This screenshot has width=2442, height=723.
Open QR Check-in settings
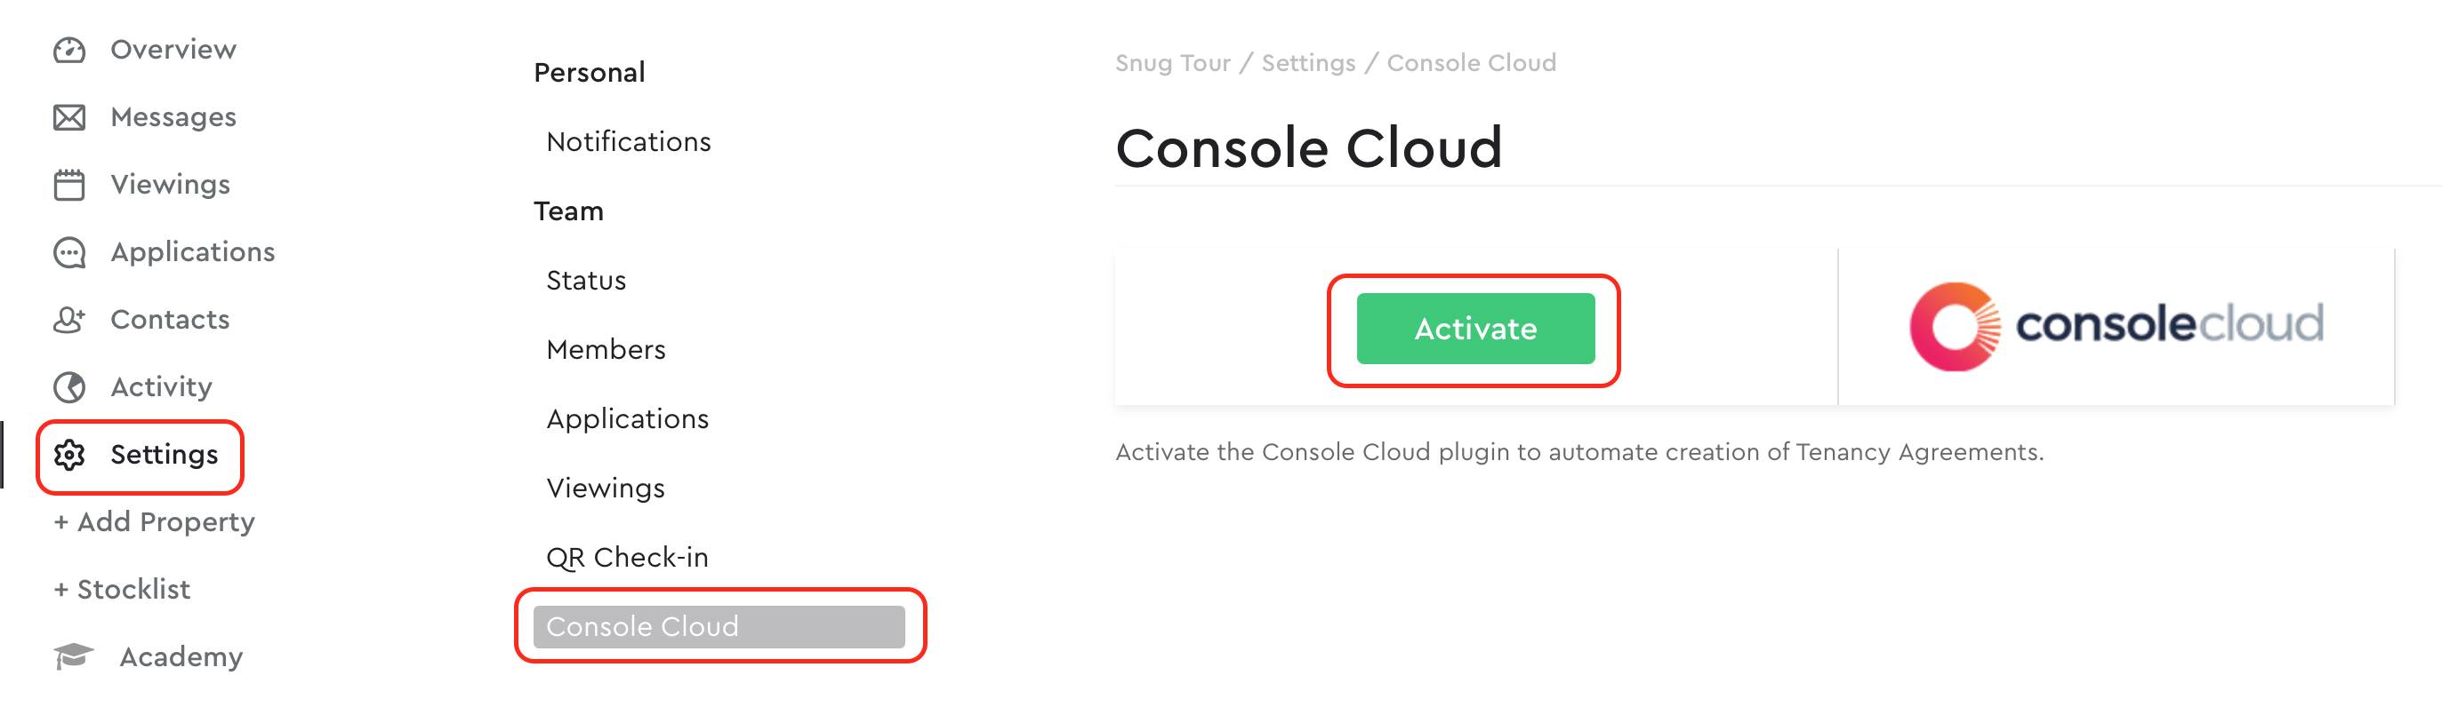627,558
